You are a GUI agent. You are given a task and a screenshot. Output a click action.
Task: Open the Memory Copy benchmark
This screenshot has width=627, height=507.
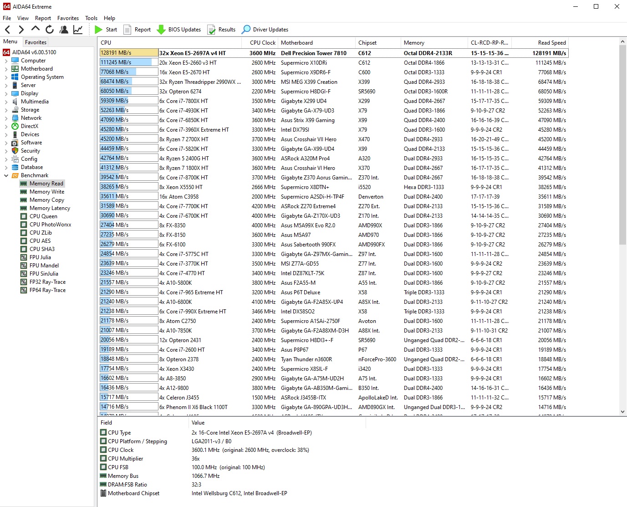point(47,200)
